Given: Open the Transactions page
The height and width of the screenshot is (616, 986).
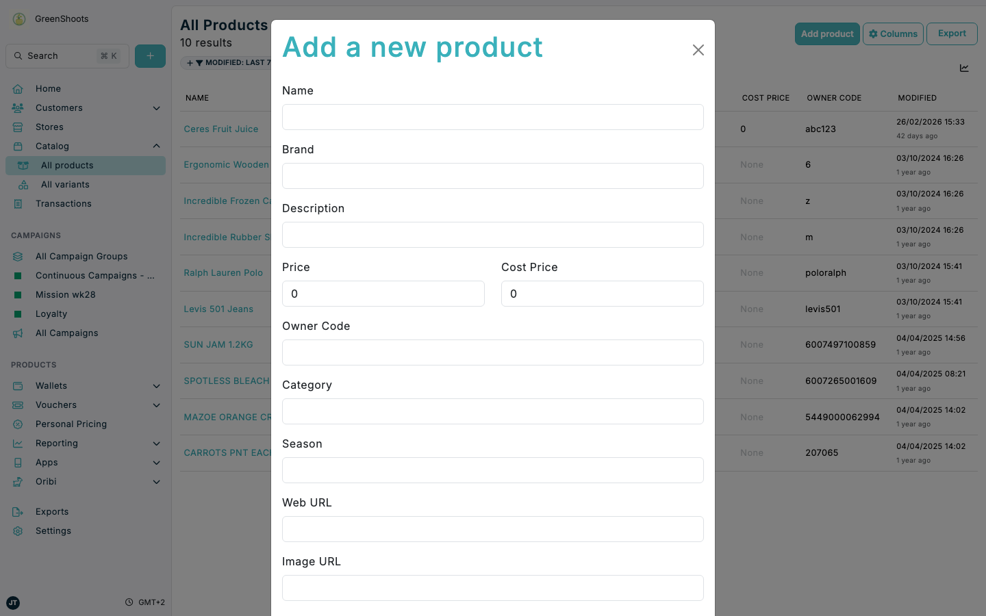Looking at the screenshot, I should click(63, 203).
